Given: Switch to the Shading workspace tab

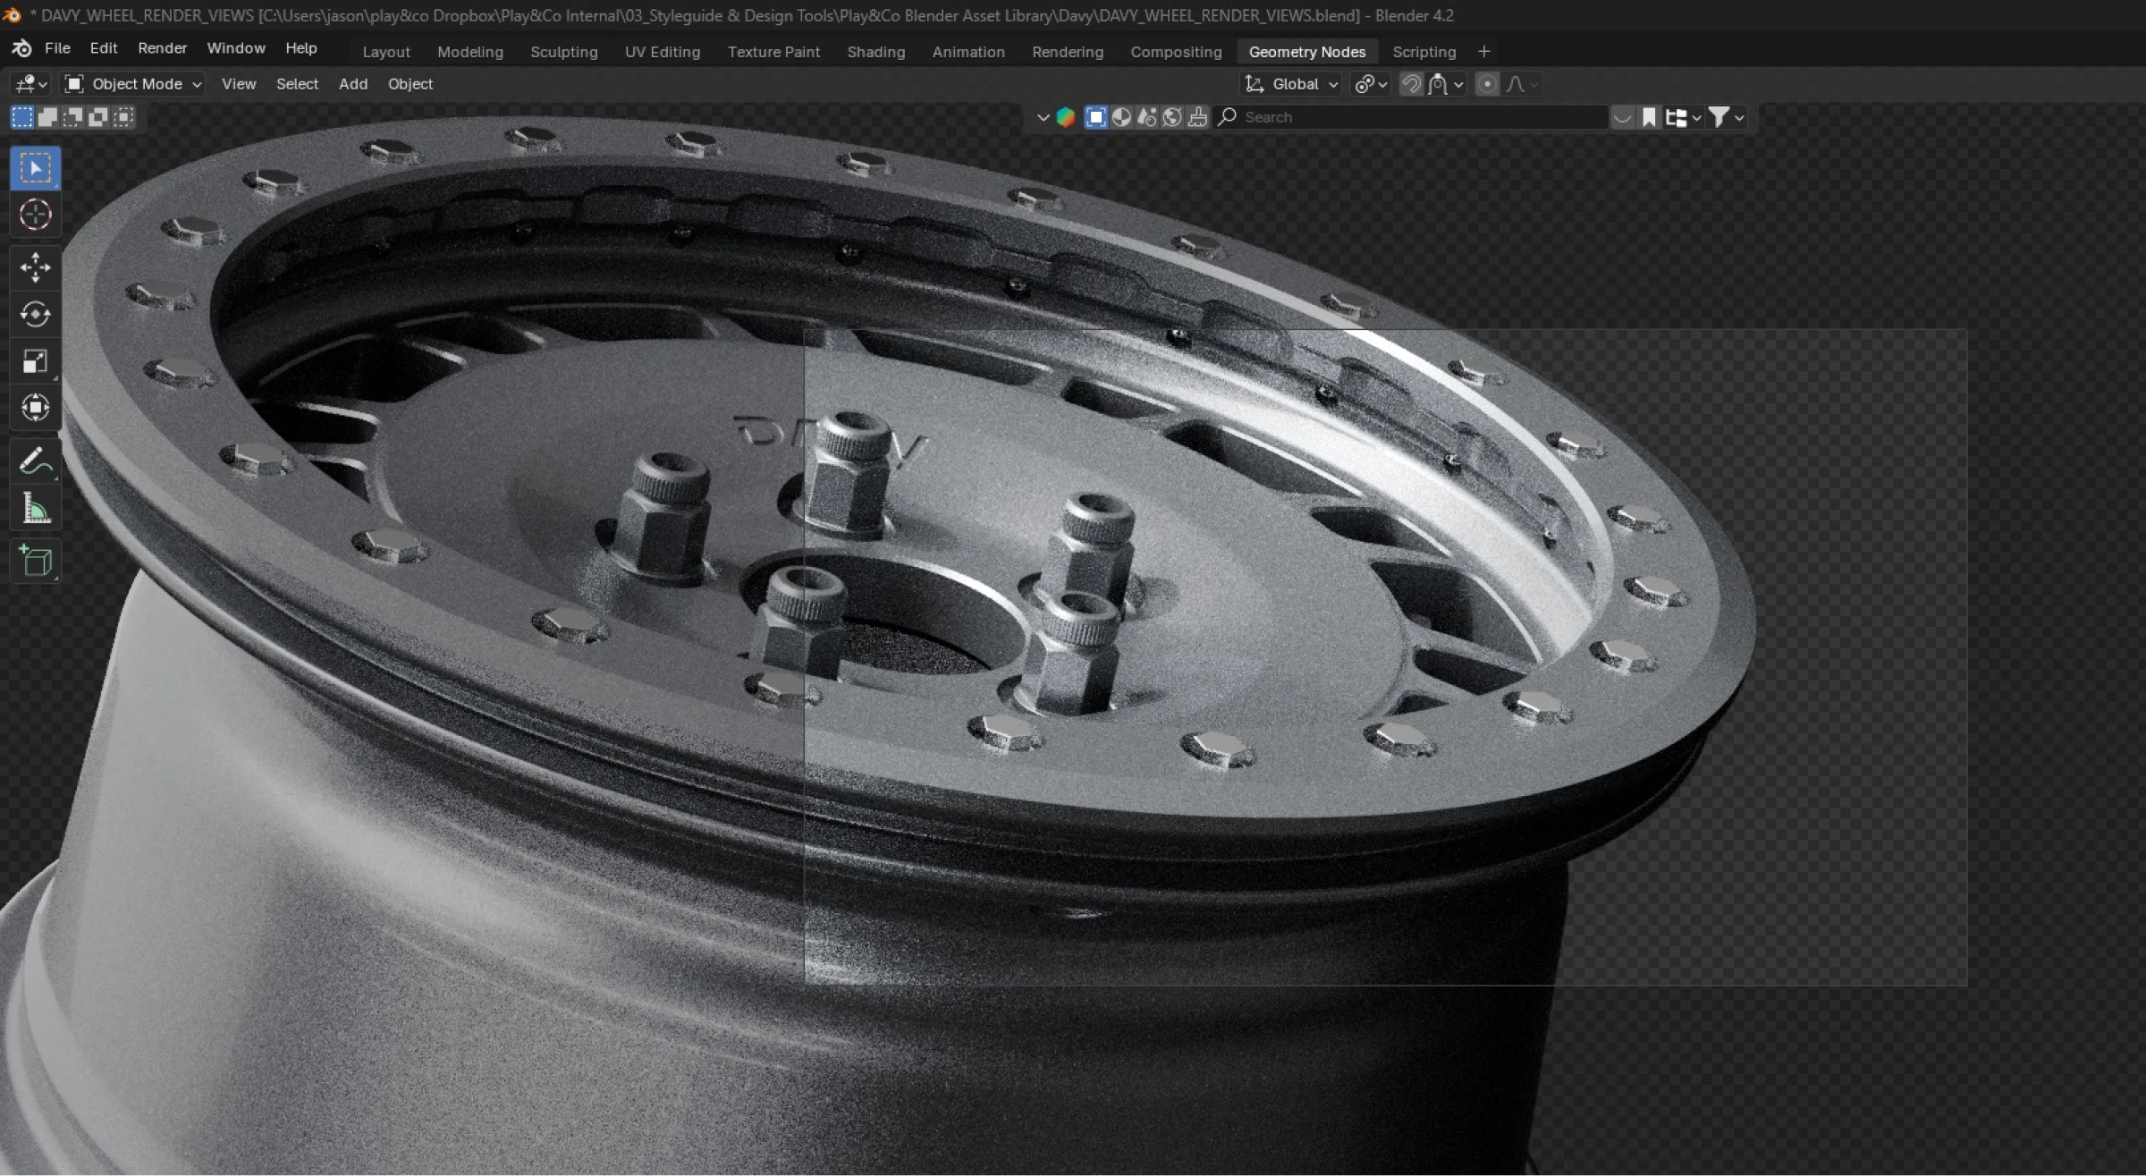Looking at the screenshot, I should tap(875, 52).
